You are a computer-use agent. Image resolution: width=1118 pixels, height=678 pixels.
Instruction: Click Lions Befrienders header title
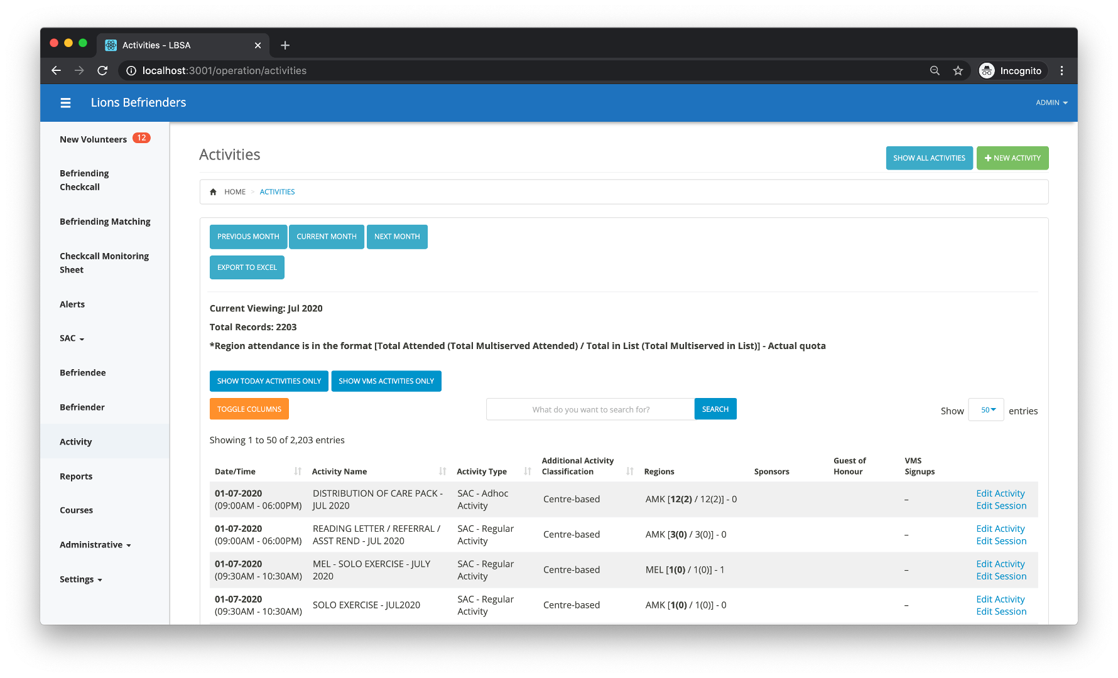(138, 103)
